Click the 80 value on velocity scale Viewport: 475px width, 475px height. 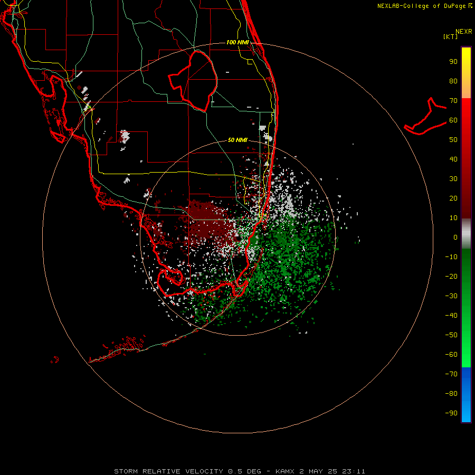(453, 81)
